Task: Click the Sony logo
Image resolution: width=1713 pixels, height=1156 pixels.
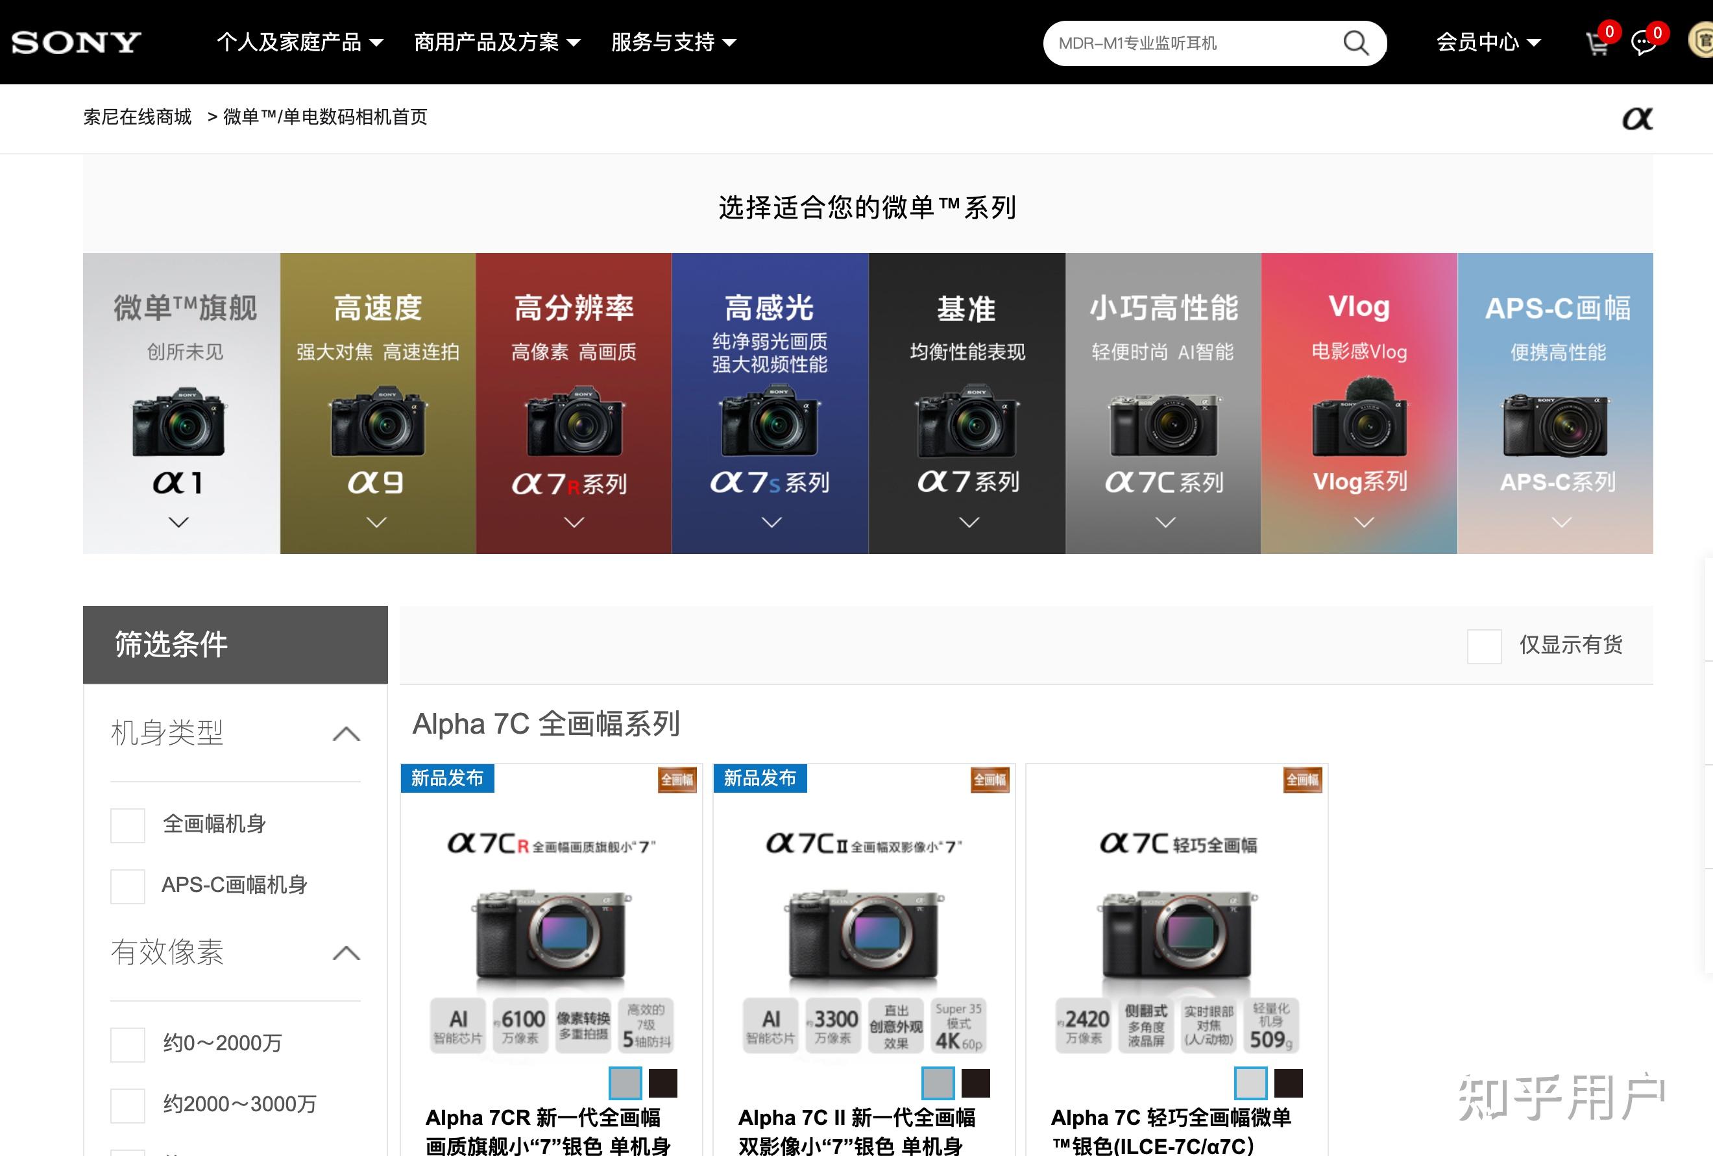Action: (76, 42)
